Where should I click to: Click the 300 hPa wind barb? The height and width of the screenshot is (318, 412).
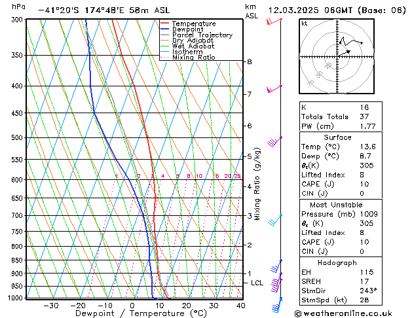274,22
